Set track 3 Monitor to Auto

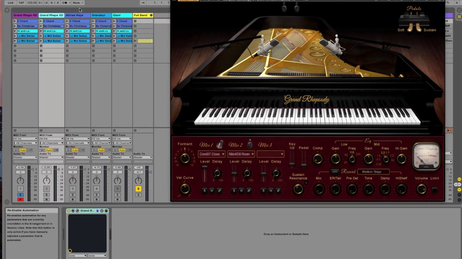[x=75, y=150]
